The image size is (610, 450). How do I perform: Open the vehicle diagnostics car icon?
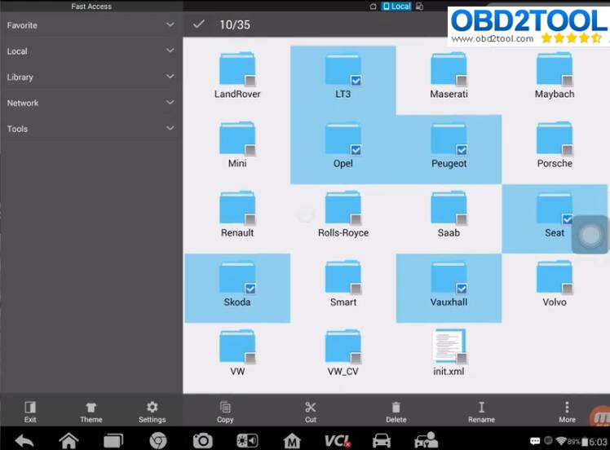pos(382,441)
